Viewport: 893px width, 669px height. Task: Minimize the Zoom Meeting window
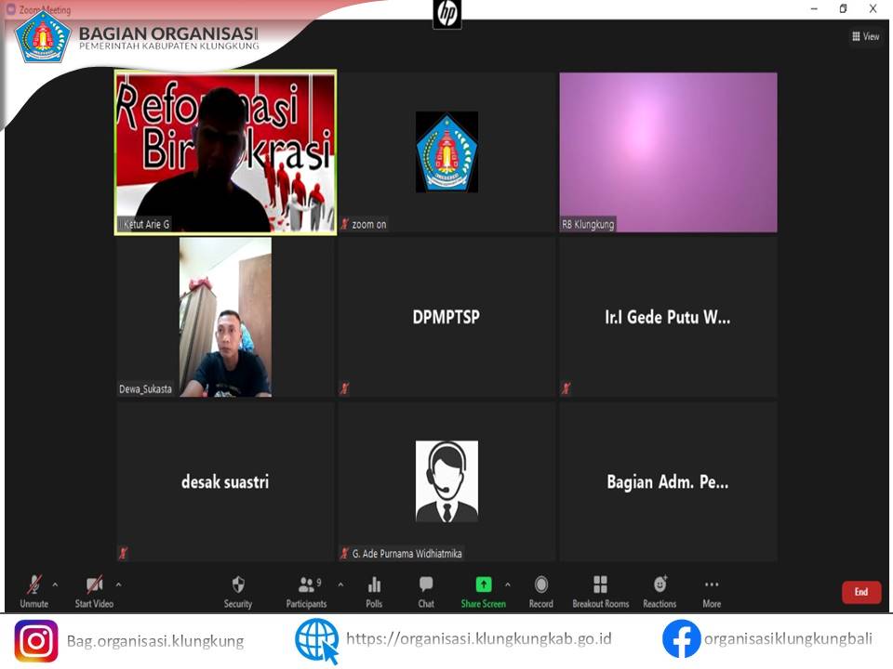tap(814, 8)
